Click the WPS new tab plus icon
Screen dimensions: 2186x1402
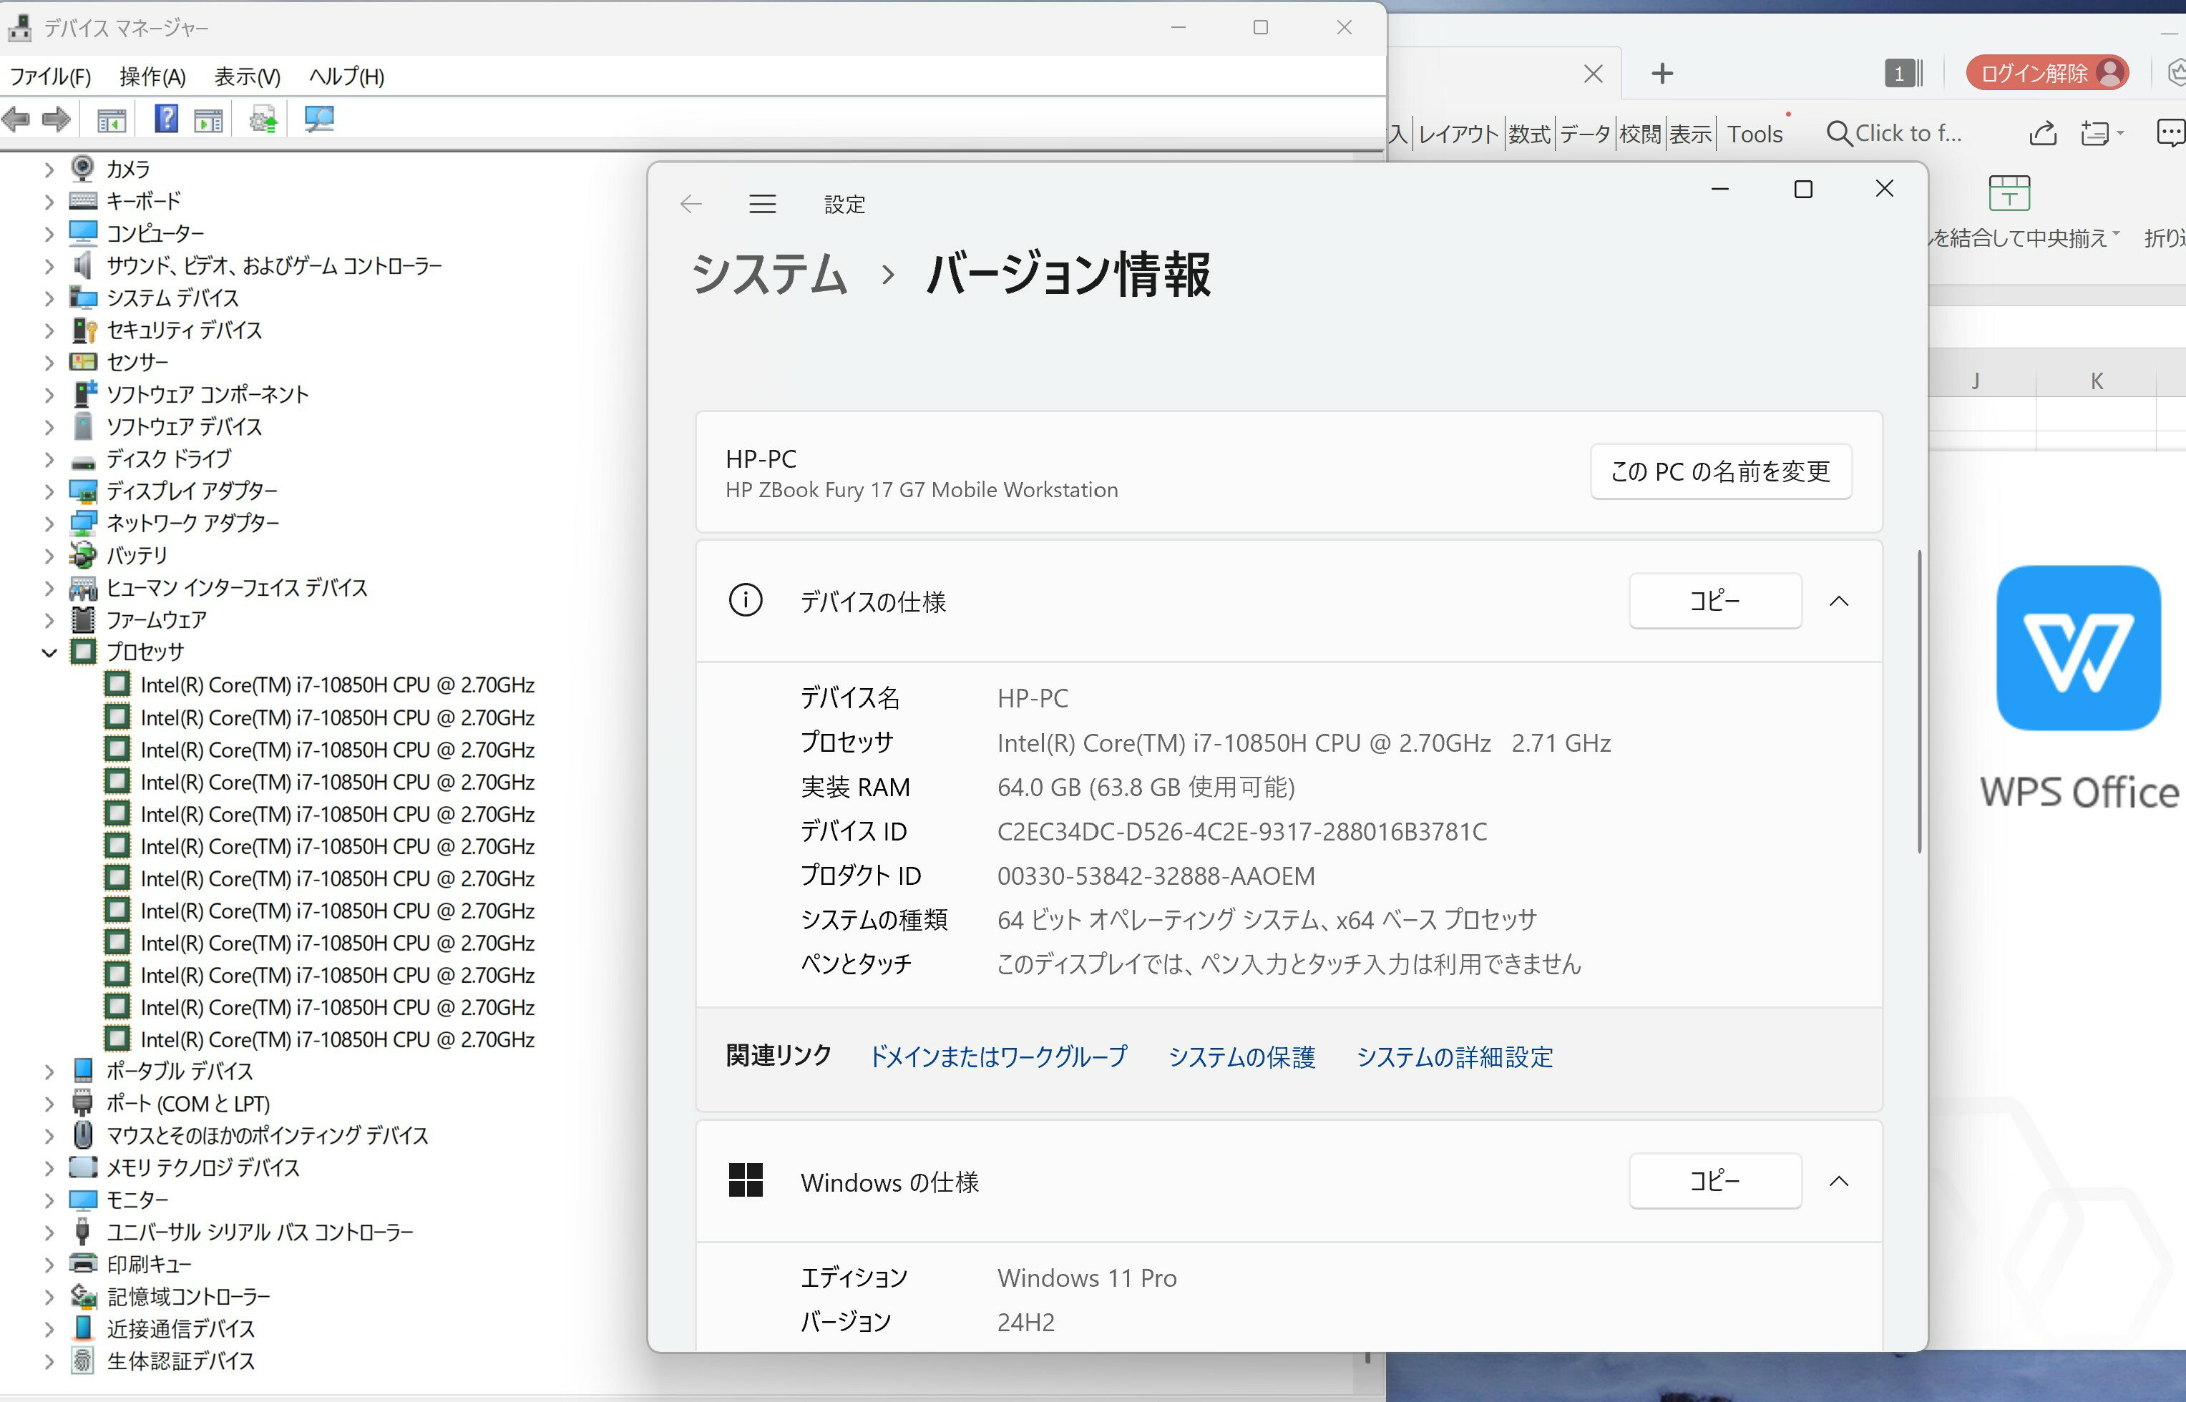pos(1662,74)
